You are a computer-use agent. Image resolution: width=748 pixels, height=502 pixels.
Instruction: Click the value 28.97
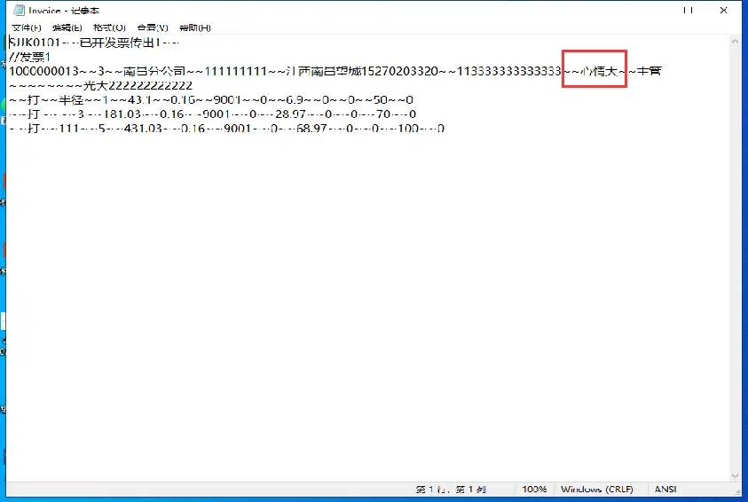point(290,114)
